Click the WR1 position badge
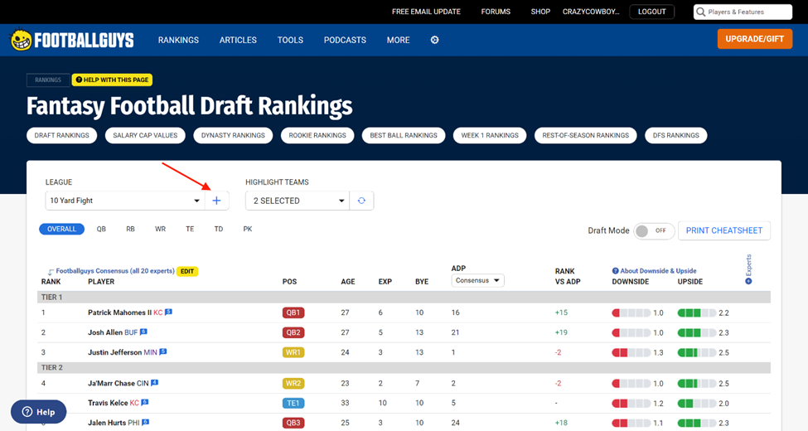This screenshot has height=431, width=808. pyautogui.click(x=293, y=352)
